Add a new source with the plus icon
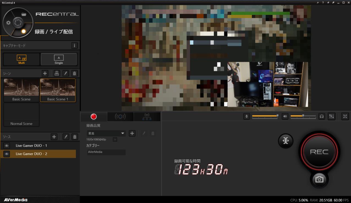This screenshot has width=351, height=203. click(x=54, y=137)
